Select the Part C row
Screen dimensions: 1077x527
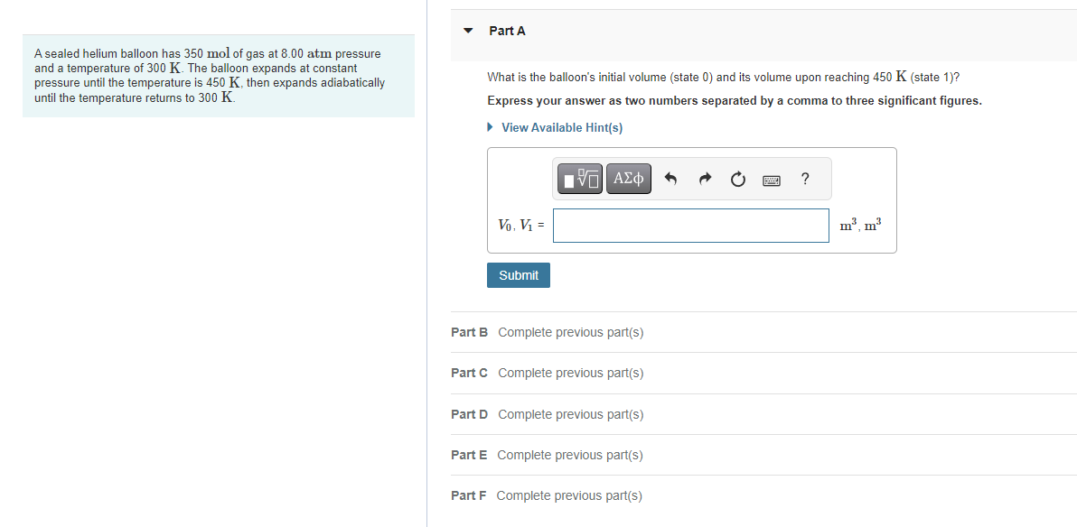pyautogui.click(x=548, y=373)
